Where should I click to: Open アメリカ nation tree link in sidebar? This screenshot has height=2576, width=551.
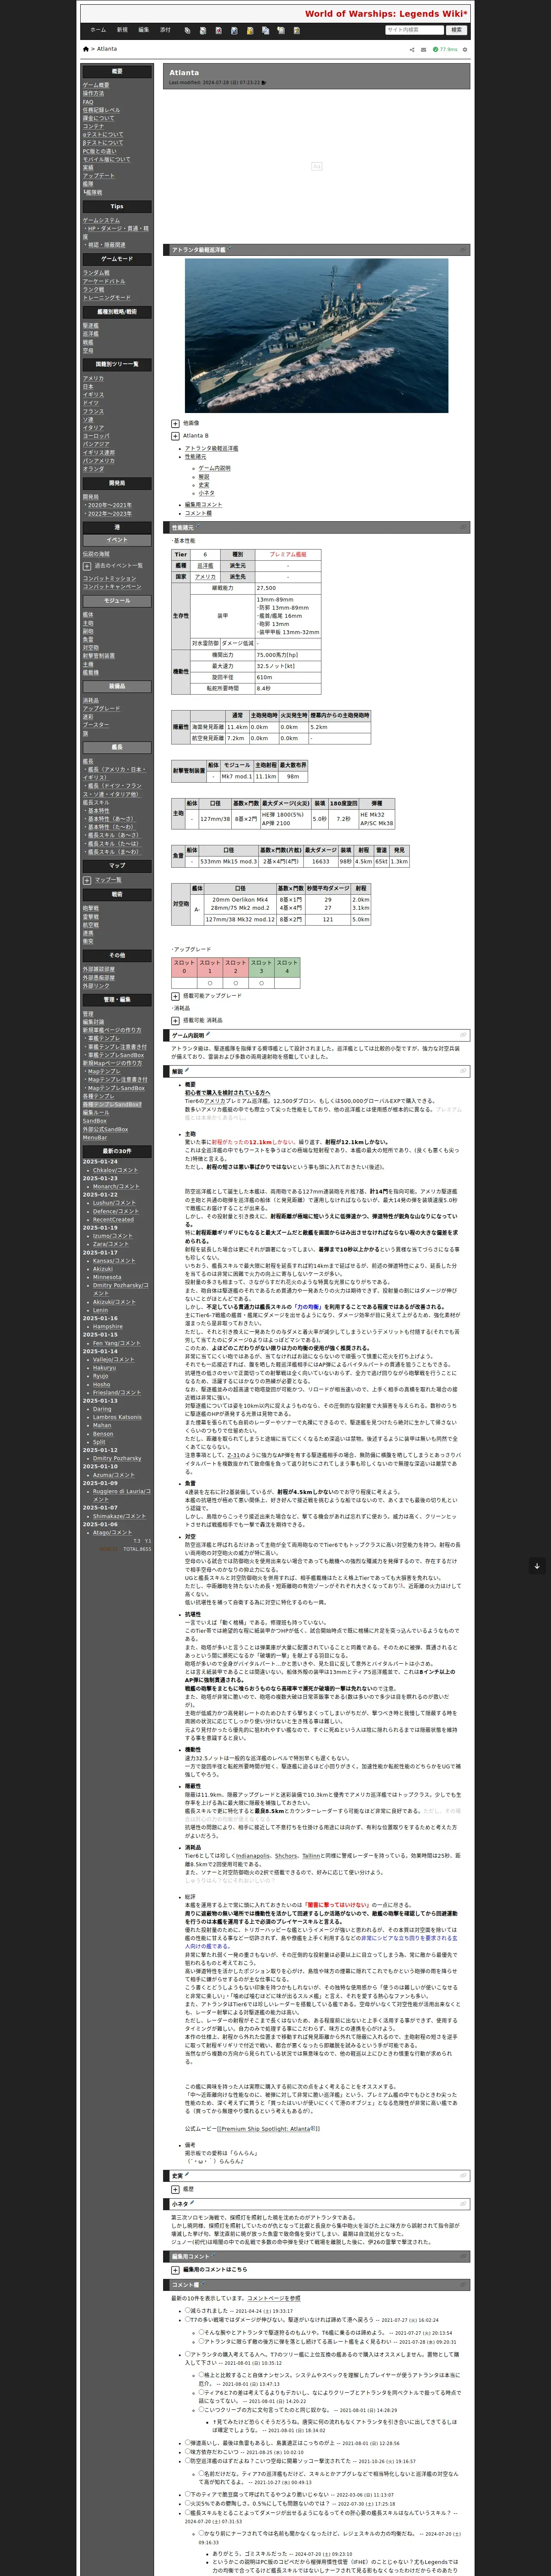point(93,379)
